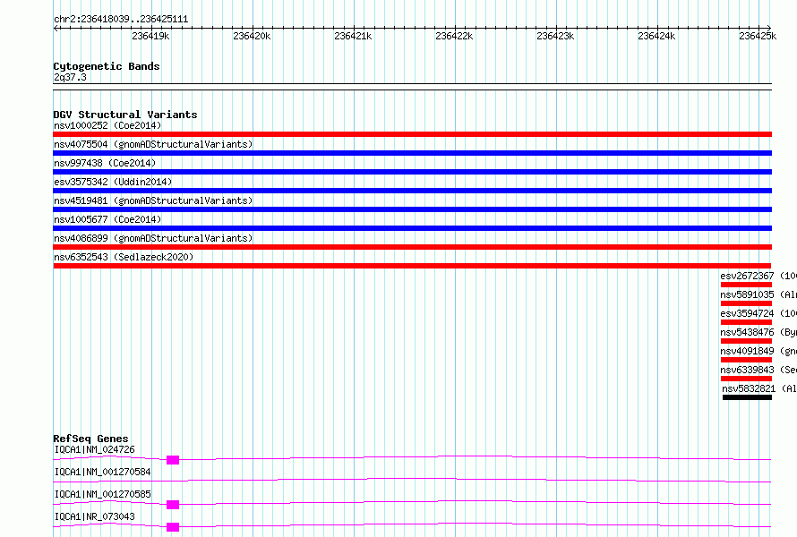
Task: Open the nsv6352543 (Sedlazeck2020) label
Action: pyautogui.click(x=124, y=257)
